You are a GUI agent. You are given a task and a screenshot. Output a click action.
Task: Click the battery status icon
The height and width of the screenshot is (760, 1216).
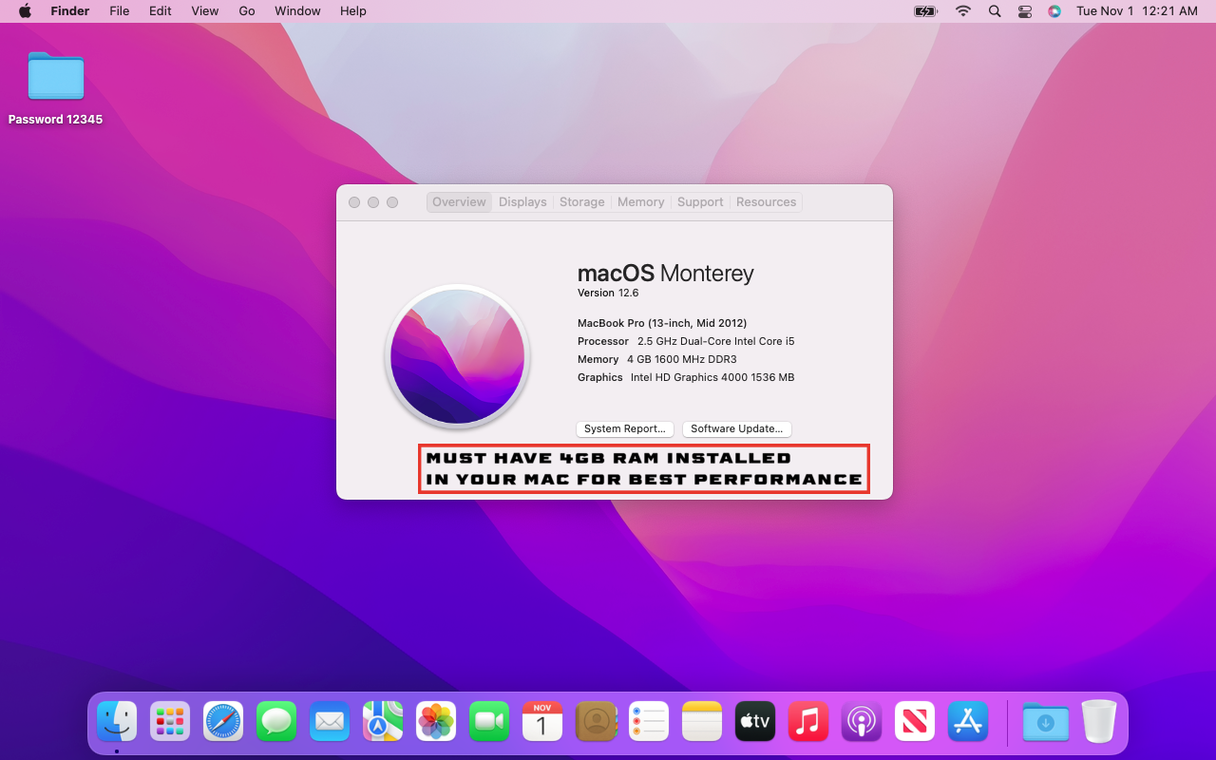coord(925,11)
